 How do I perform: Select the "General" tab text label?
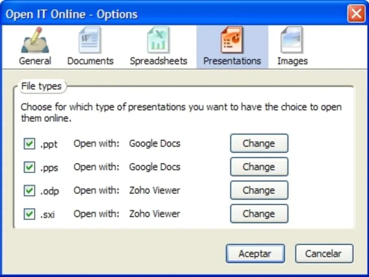point(35,61)
